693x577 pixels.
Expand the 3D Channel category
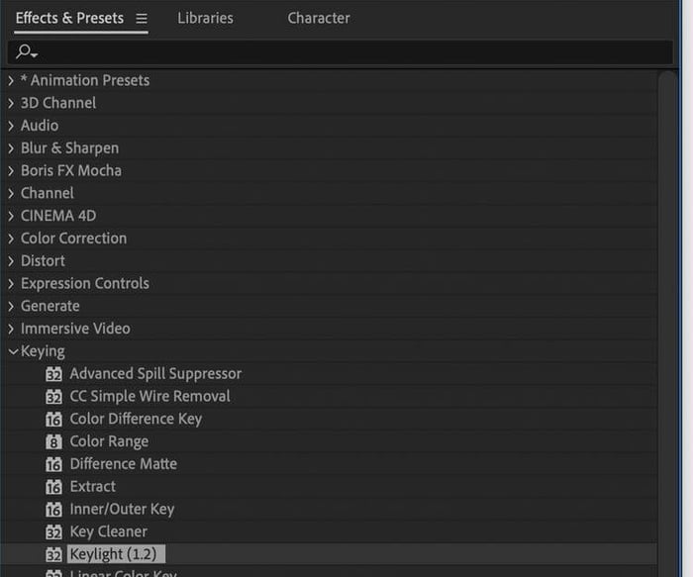11,103
